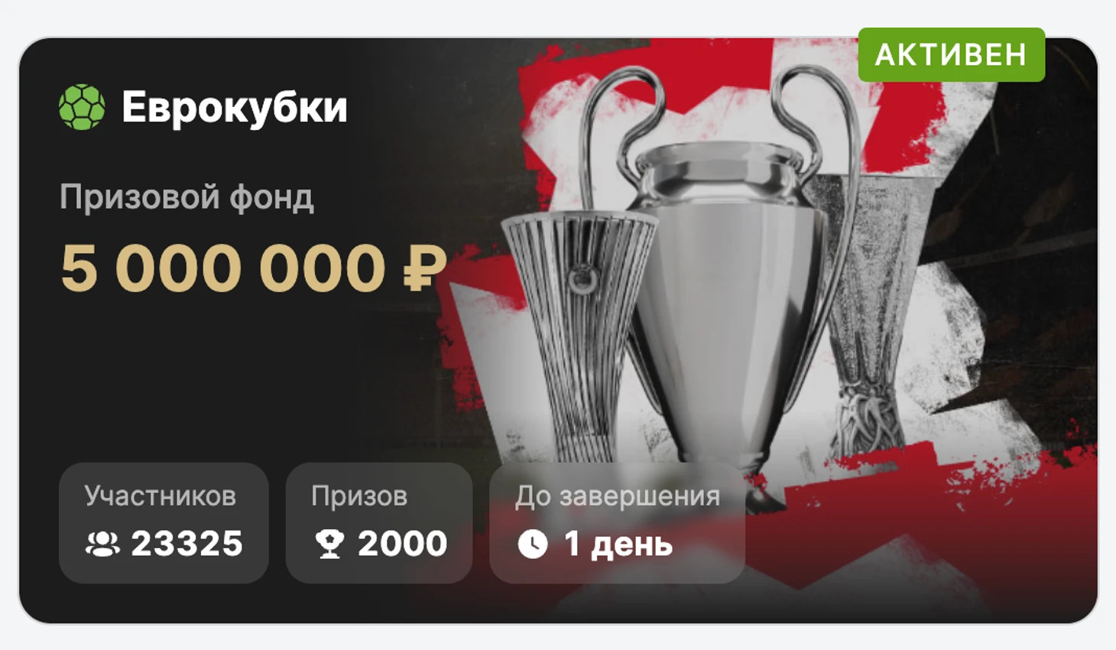Click the 2000 prizes count
The height and width of the screenshot is (650, 1116).
(402, 544)
